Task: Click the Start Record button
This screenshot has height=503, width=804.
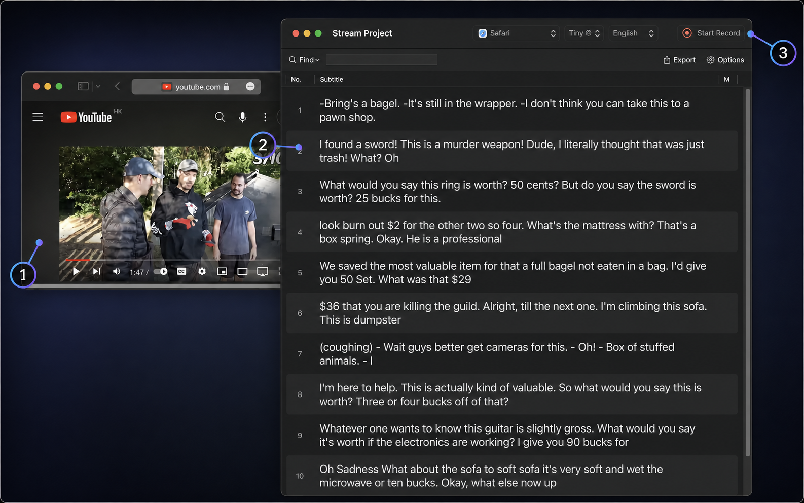Action: 711,33
